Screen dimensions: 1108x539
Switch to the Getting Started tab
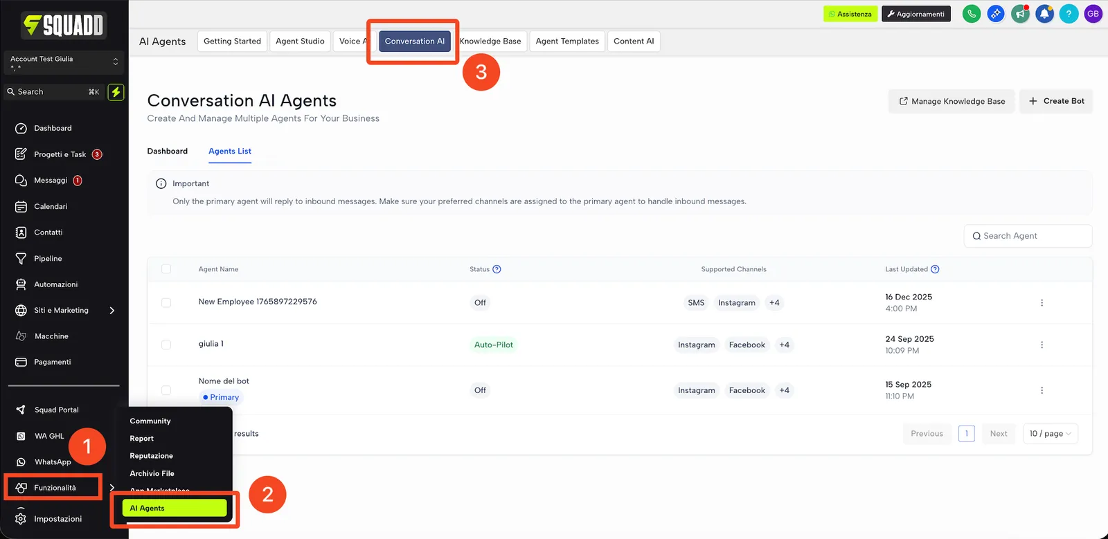coord(232,42)
